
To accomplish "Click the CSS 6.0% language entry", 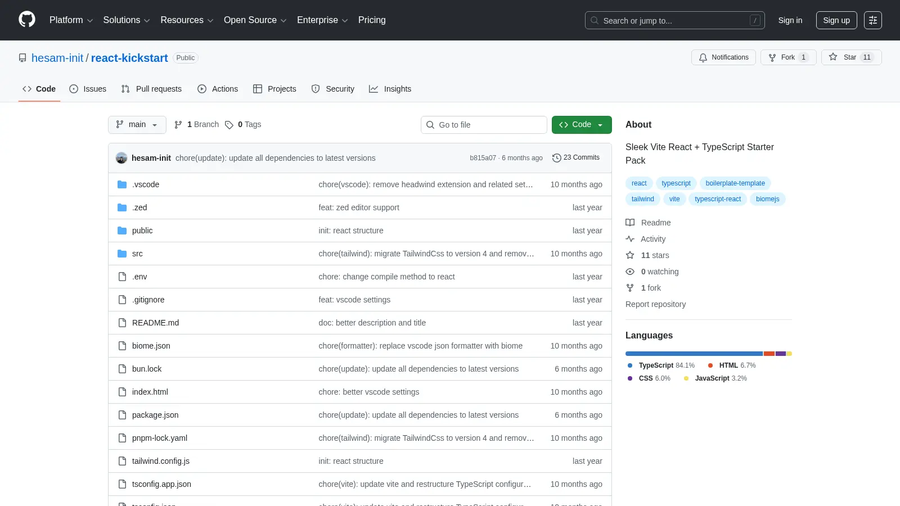I will (x=649, y=378).
